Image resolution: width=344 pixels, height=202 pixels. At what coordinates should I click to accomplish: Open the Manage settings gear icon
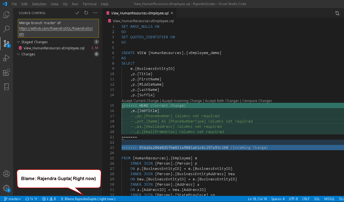click(6, 188)
